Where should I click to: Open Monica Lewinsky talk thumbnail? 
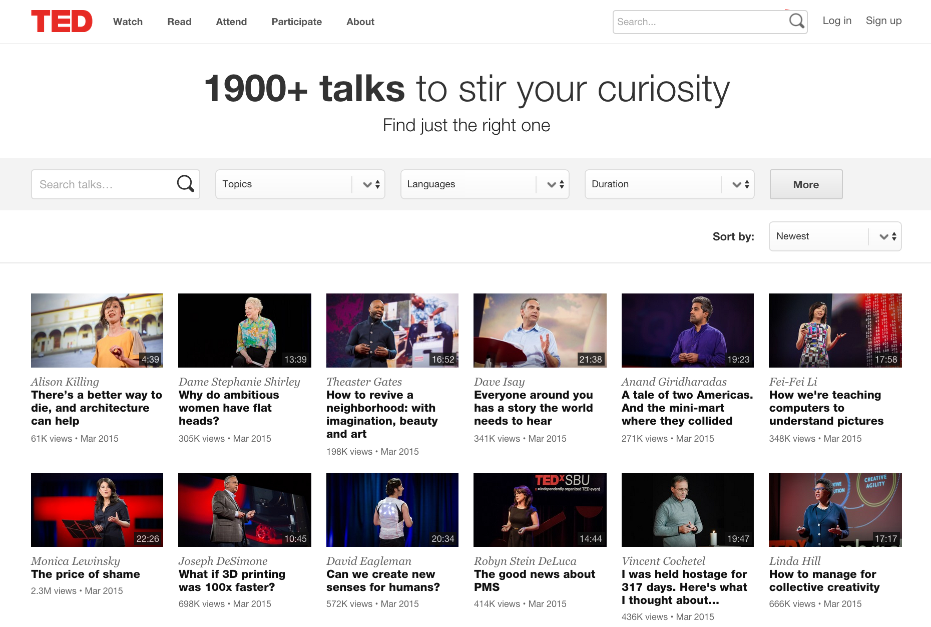[x=97, y=510]
